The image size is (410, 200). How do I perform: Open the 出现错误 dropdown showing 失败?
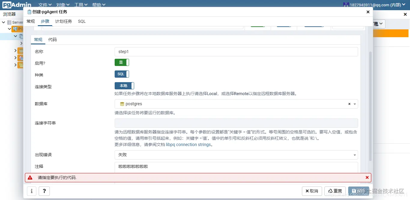[x=236, y=155]
